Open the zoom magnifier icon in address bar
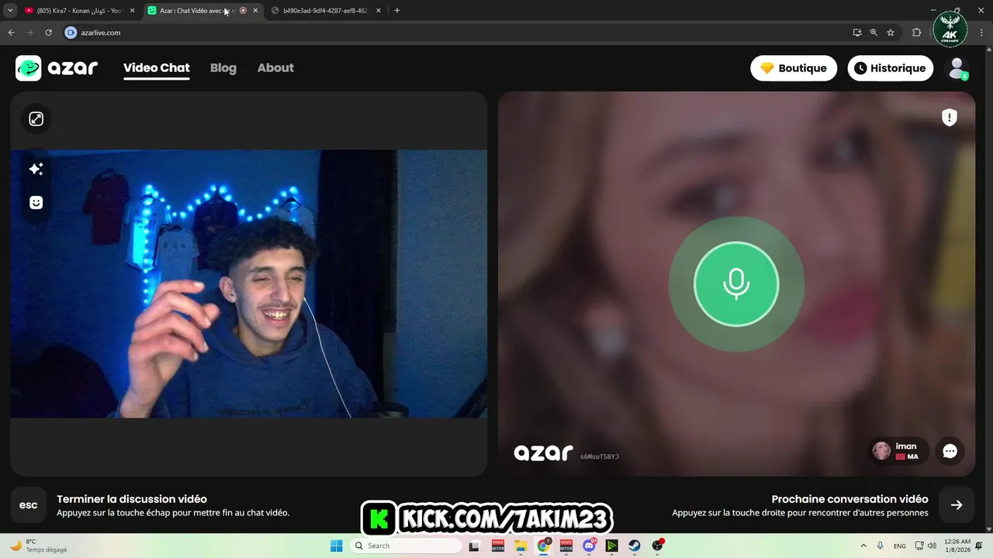 tap(874, 33)
